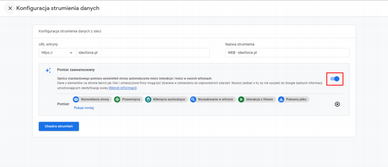Click the Kliknięcia wychodzące lock icon
Image resolution: width=388 pixels, height=167 pixels.
click(x=148, y=99)
